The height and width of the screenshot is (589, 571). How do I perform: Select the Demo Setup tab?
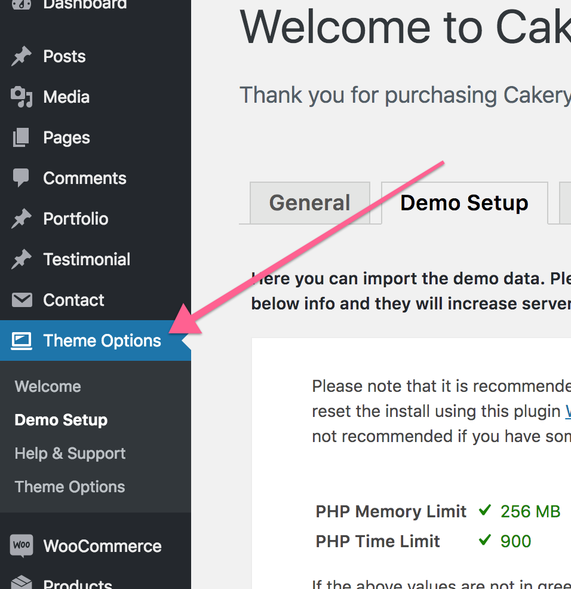point(464,203)
